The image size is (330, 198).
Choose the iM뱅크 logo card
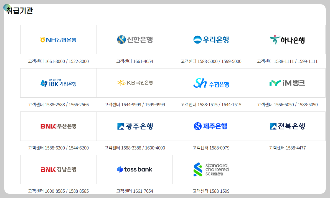287,83
